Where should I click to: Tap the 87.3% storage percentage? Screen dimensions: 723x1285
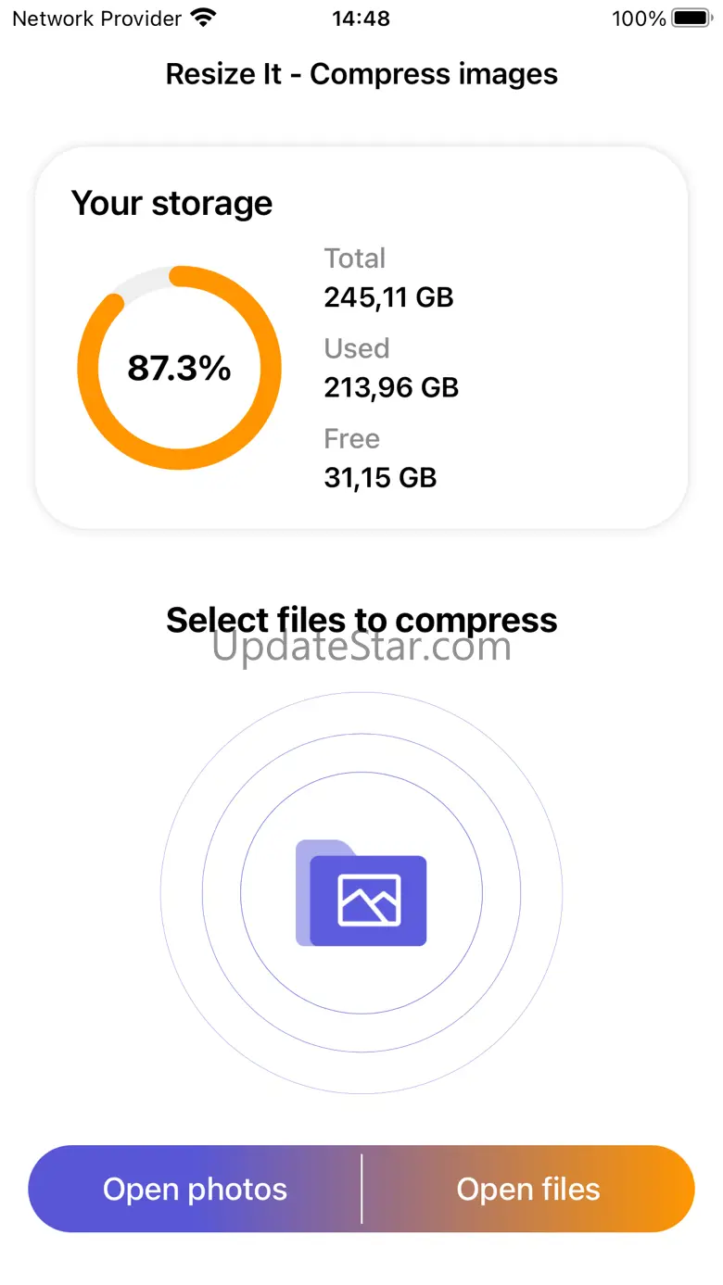(x=179, y=368)
